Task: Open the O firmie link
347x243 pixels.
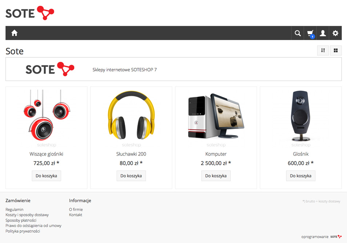Action: tap(76, 209)
